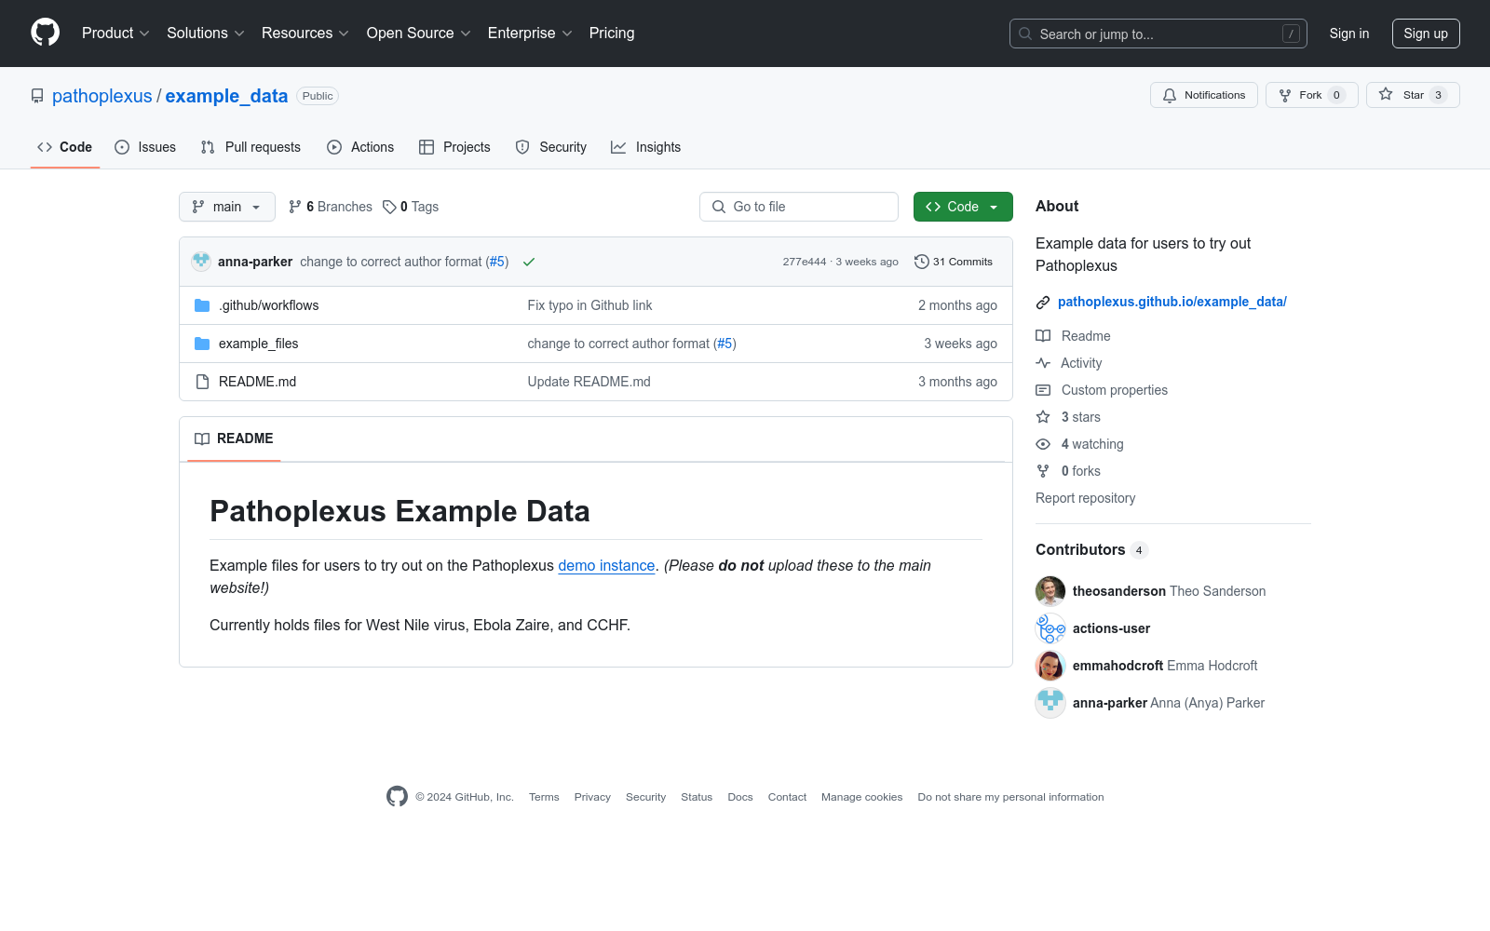Select the README tab heading
Image resolution: width=1490 pixels, height=931 pixels.
(235, 439)
